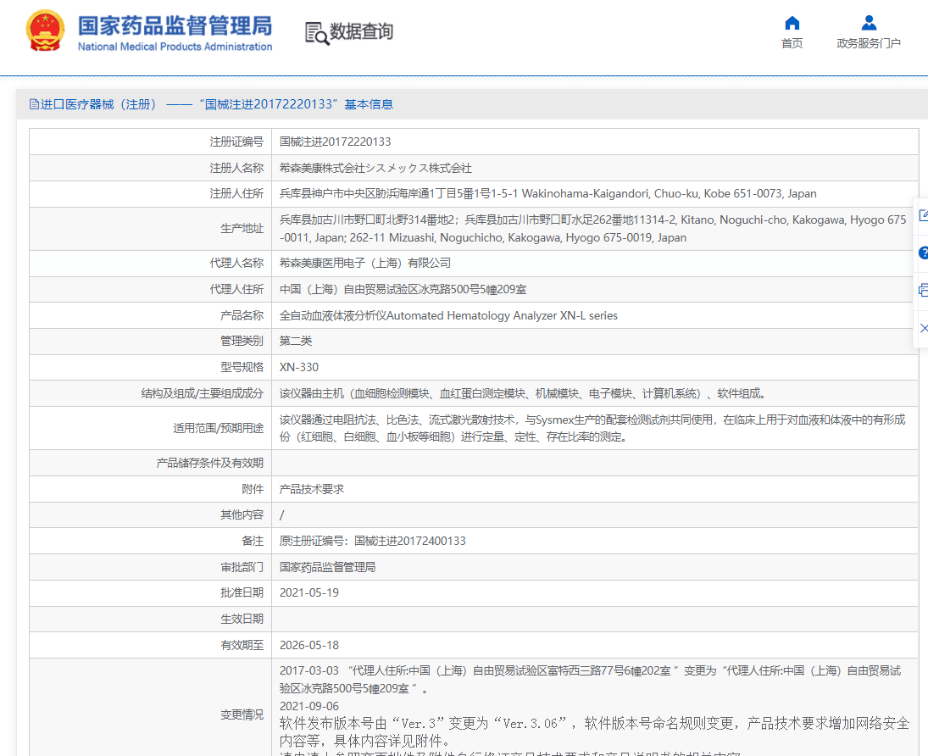Click the 注册人住所 label
Image resolution: width=928 pixels, height=756 pixels.
[x=236, y=193]
